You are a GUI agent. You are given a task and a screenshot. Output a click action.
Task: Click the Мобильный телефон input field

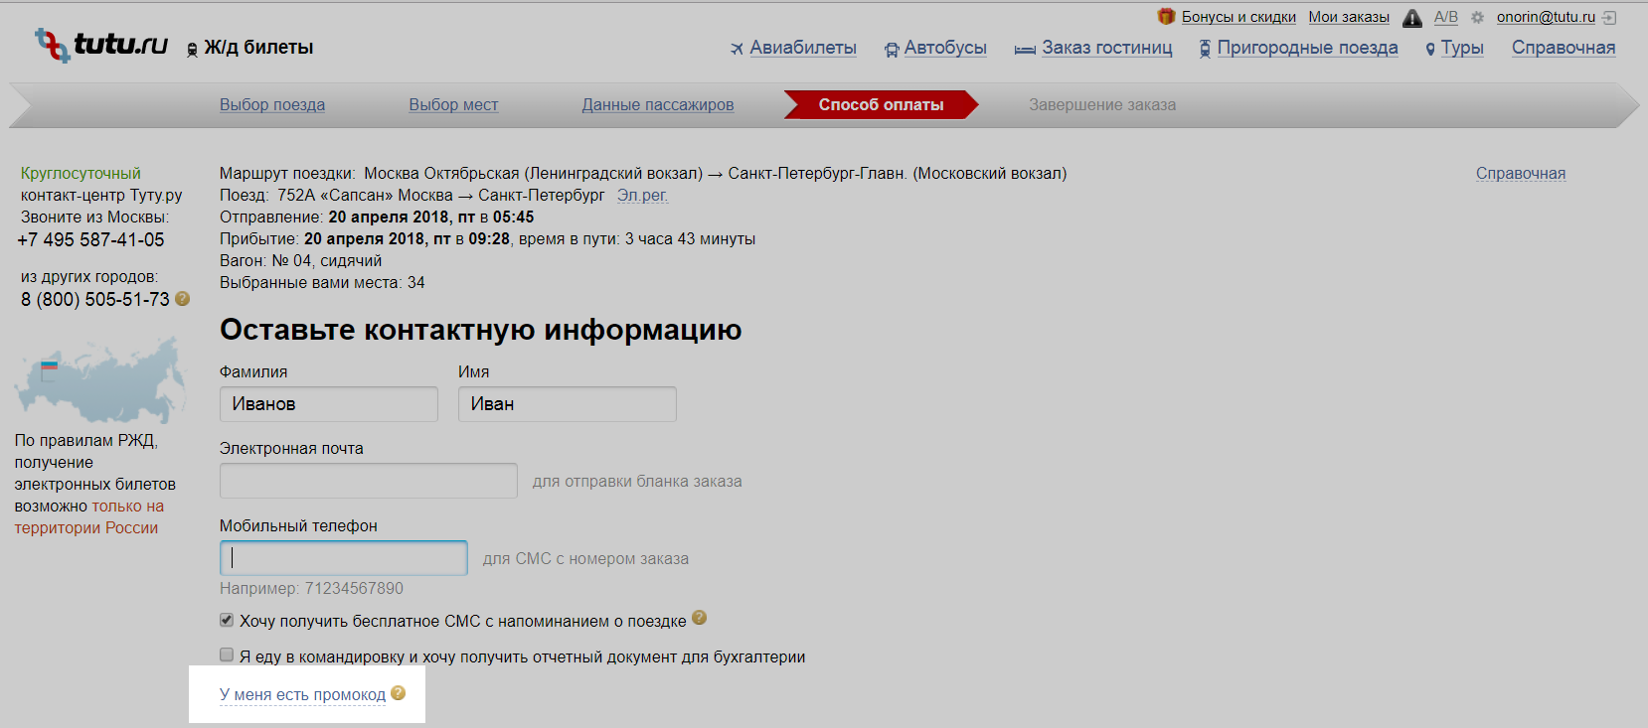pos(343,558)
